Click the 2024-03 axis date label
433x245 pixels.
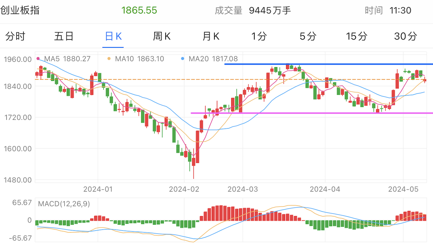(243, 189)
